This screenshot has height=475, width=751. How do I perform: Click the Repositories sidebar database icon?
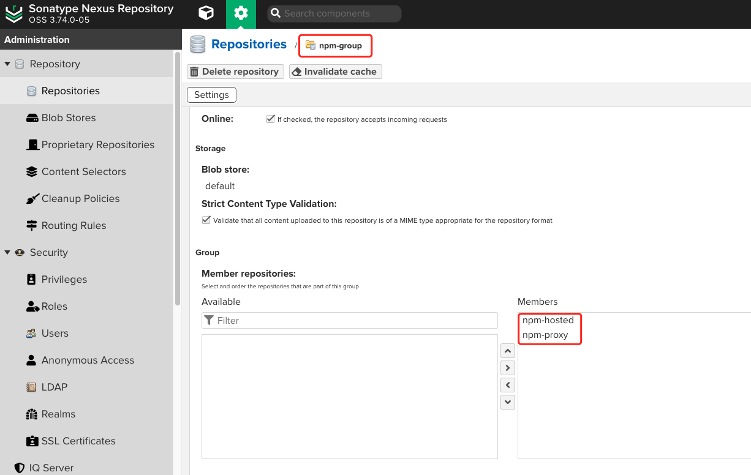pos(32,91)
